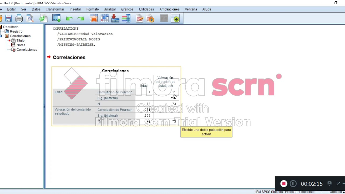The image size is (345, 194).
Task: Open the Editar menu
Action: click(x=11, y=9)
